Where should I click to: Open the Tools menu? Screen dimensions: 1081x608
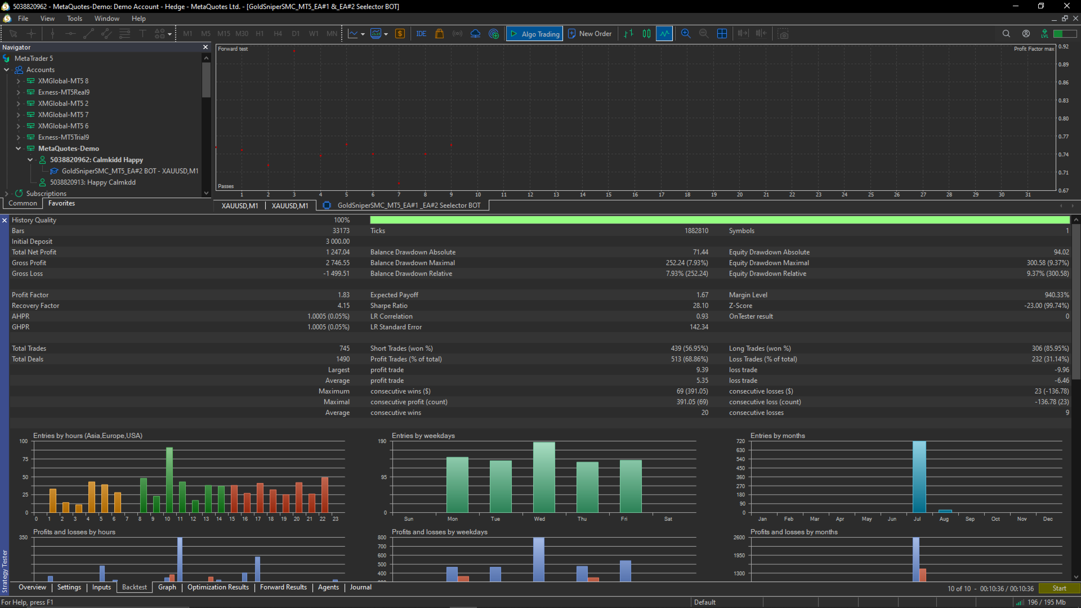[74, 19]
